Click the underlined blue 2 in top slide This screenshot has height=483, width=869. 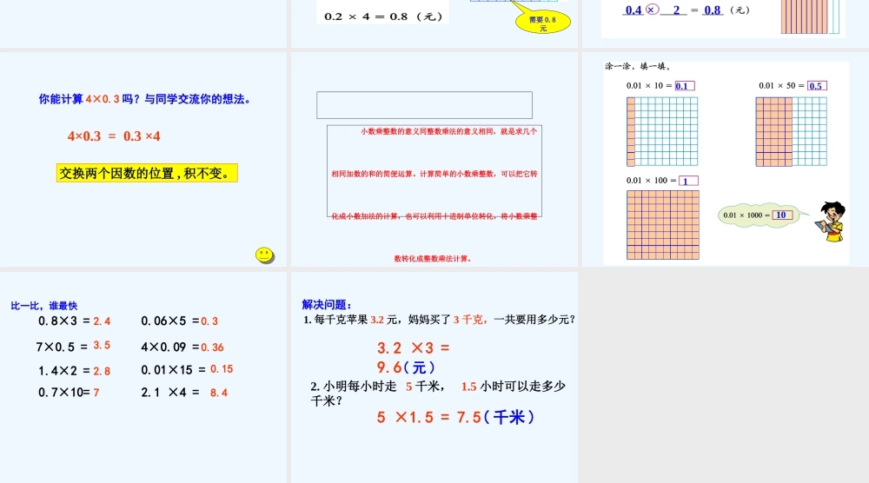pyautogui.click(x=676, y=10)
